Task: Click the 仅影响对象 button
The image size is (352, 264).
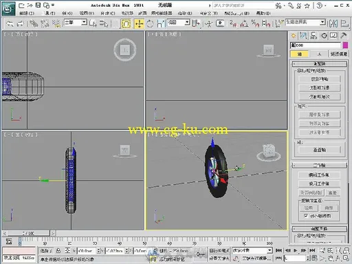Action: (x=320, y=88)
